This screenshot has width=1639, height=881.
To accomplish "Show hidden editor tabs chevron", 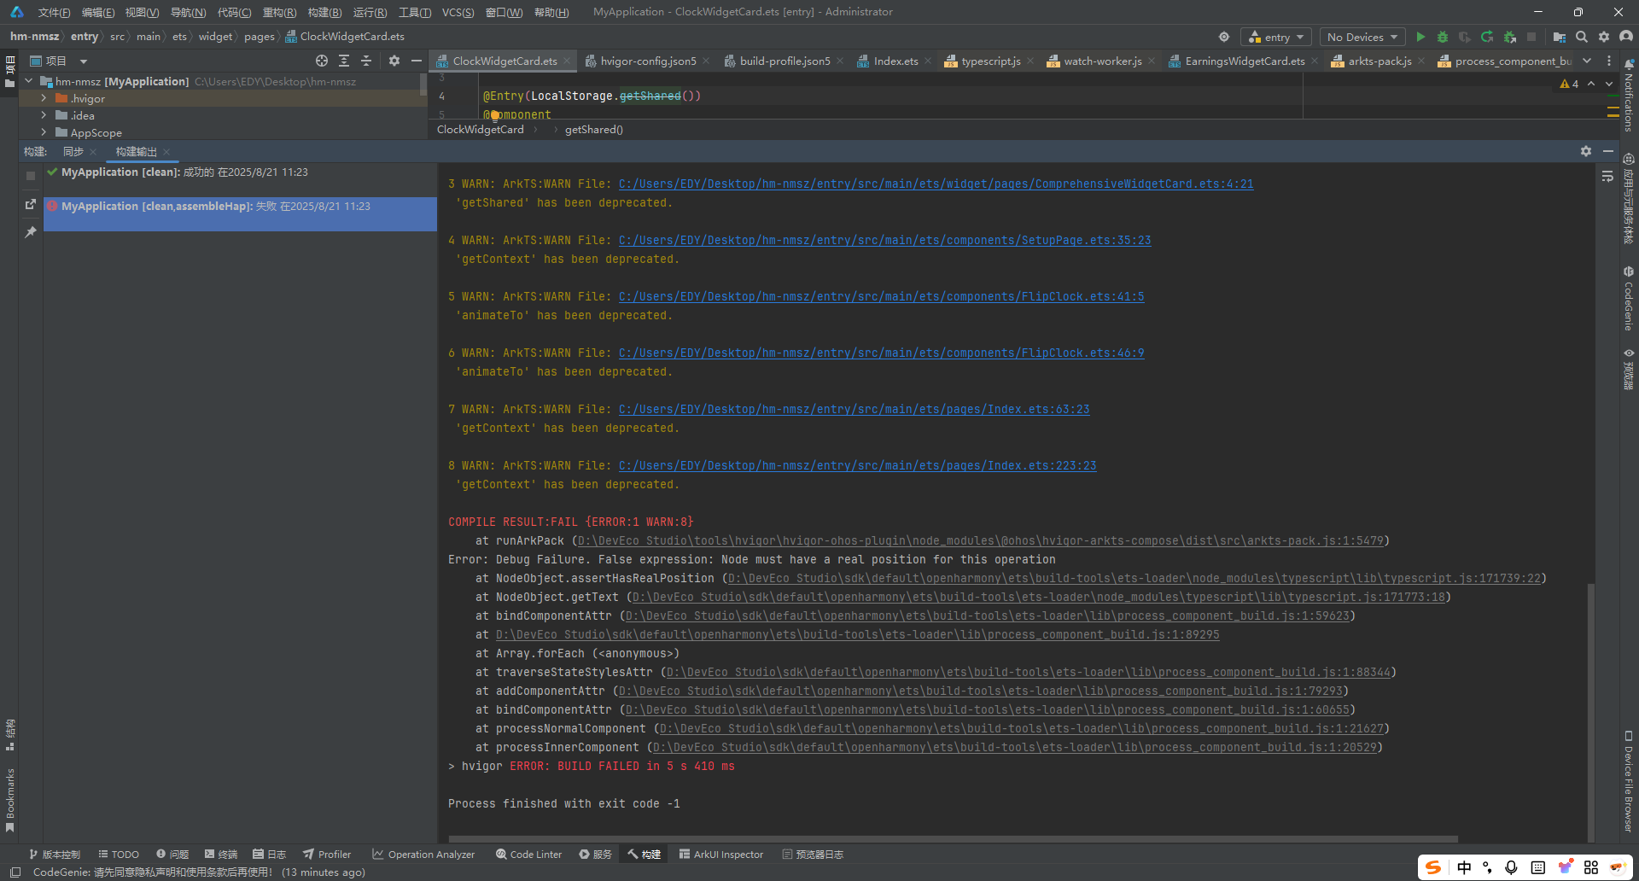I will [x=1587, y=61].
